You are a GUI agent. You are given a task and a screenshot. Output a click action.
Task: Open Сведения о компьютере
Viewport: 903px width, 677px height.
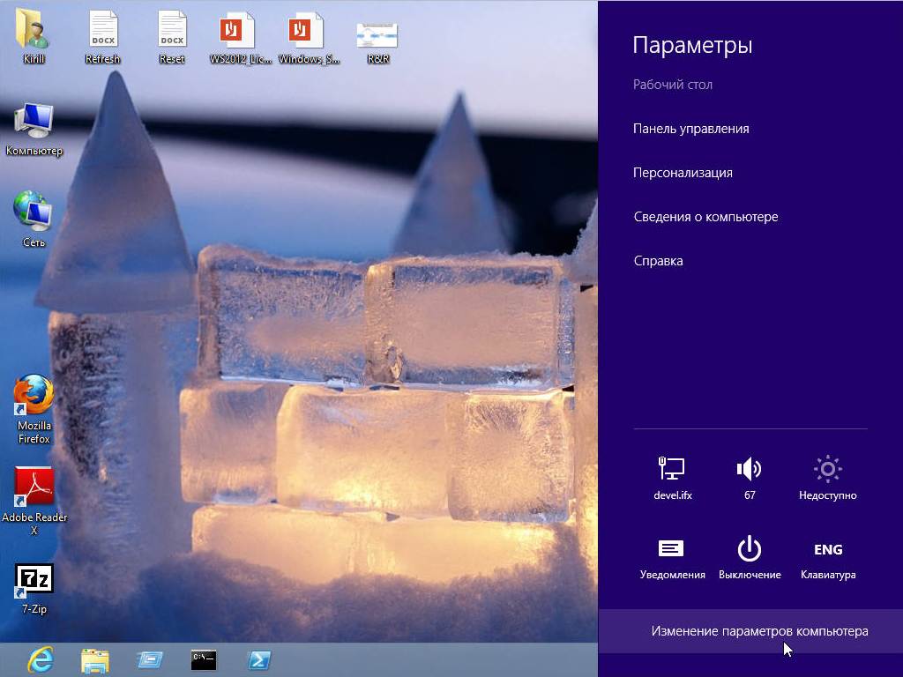[x=705, y=217]
